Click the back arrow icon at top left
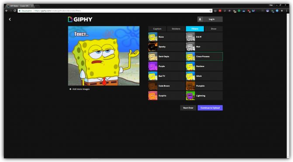293x162 pixels. tap(10, 19)
